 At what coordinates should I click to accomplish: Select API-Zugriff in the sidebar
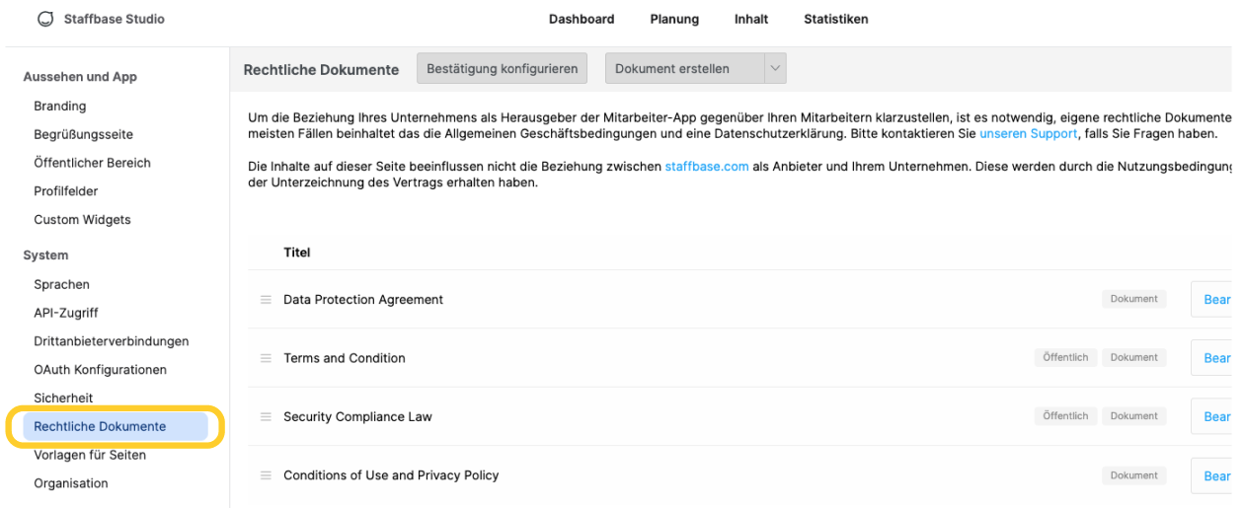coord(66,313)
